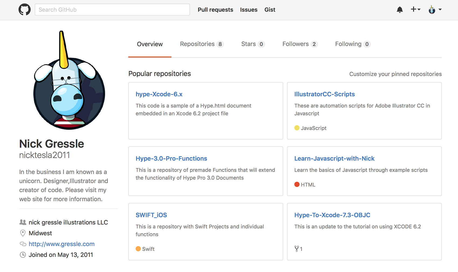Open the GitHub Octocat home logo

point(25,10)
